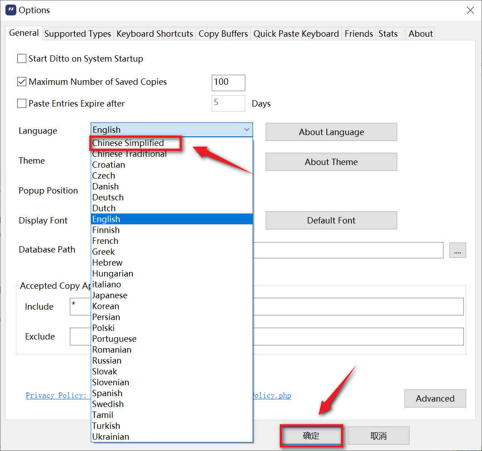Browse database path with the ellipsis button
The width and height of the screenshot is (482, 451).
[458, 250]
